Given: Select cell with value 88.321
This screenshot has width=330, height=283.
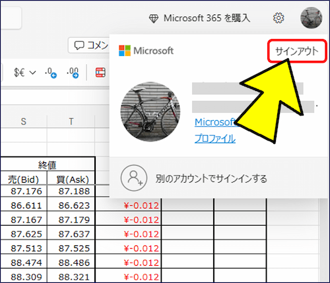Looking at the screenshot, I should (x=71, y=276).
